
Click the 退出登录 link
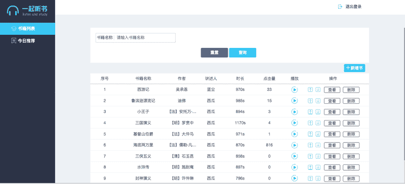tap(353, 7)
